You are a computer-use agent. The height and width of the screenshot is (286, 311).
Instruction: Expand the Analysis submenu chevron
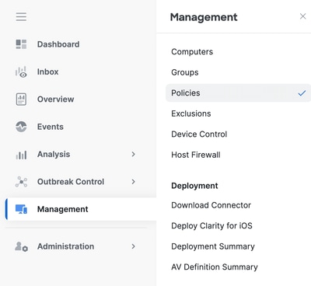(134, 154)
